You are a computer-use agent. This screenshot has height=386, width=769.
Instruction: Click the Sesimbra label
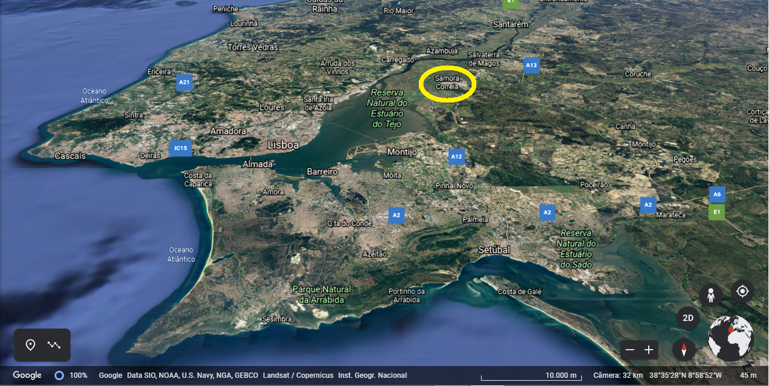coord(277,319)
